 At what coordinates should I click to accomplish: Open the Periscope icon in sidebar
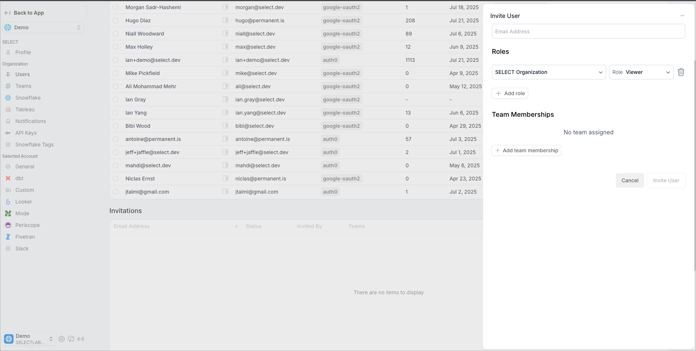tap(8, 225)
